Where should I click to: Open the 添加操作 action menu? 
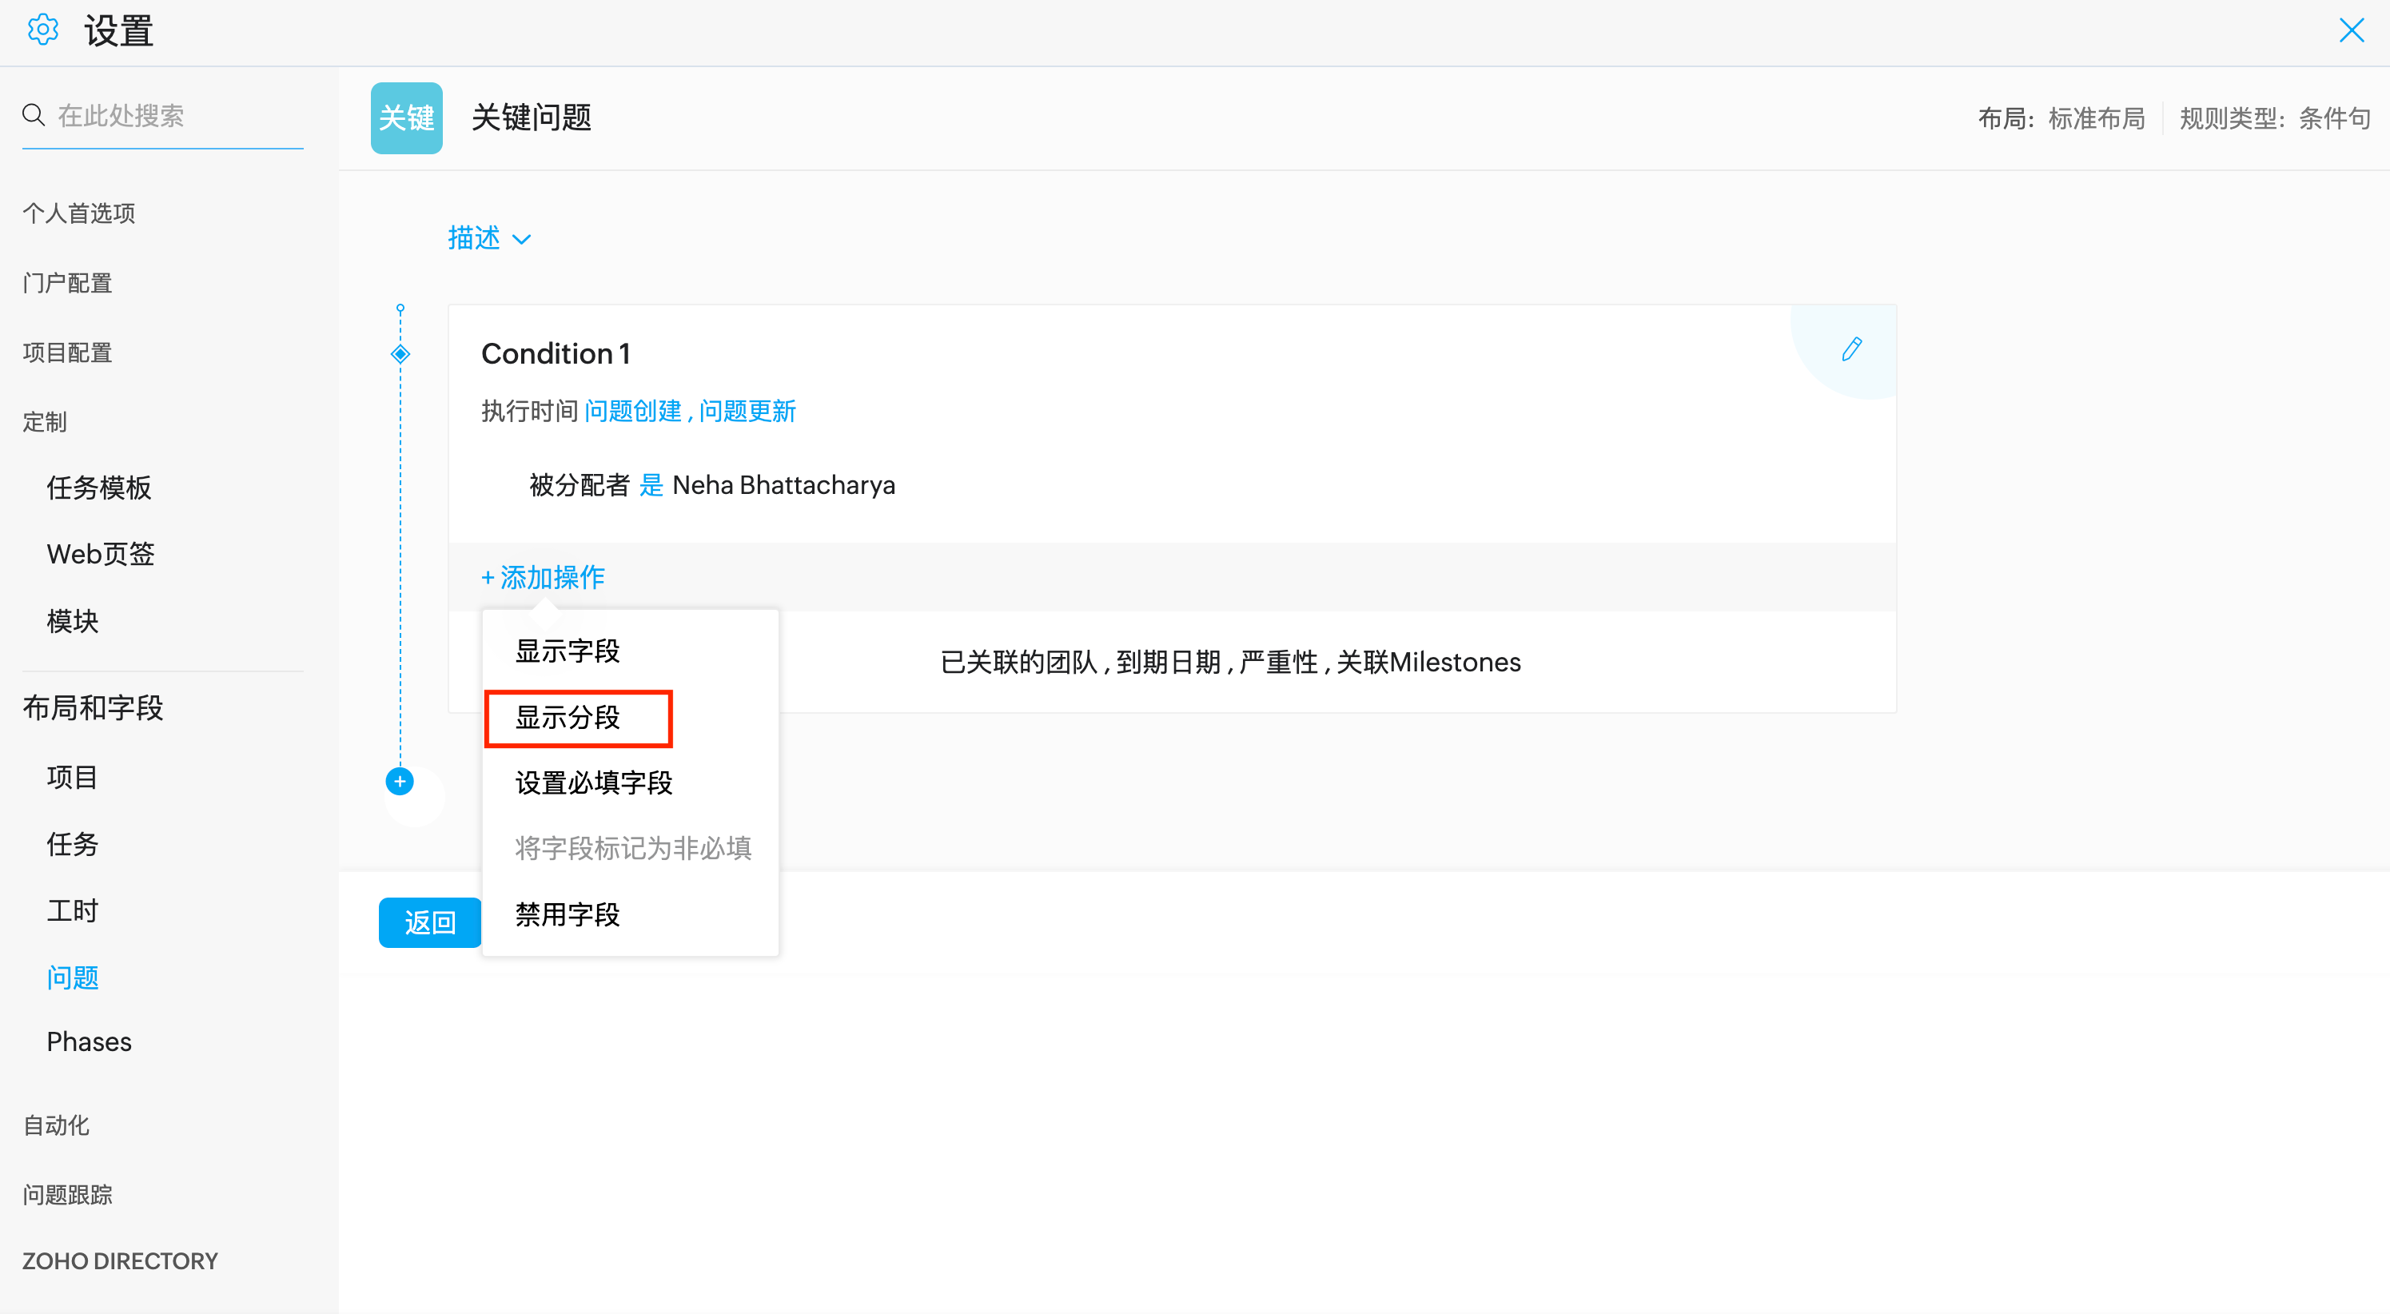(544, 577)
